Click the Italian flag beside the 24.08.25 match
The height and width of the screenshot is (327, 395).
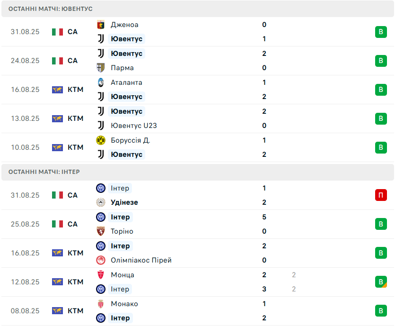click(58, 61)
